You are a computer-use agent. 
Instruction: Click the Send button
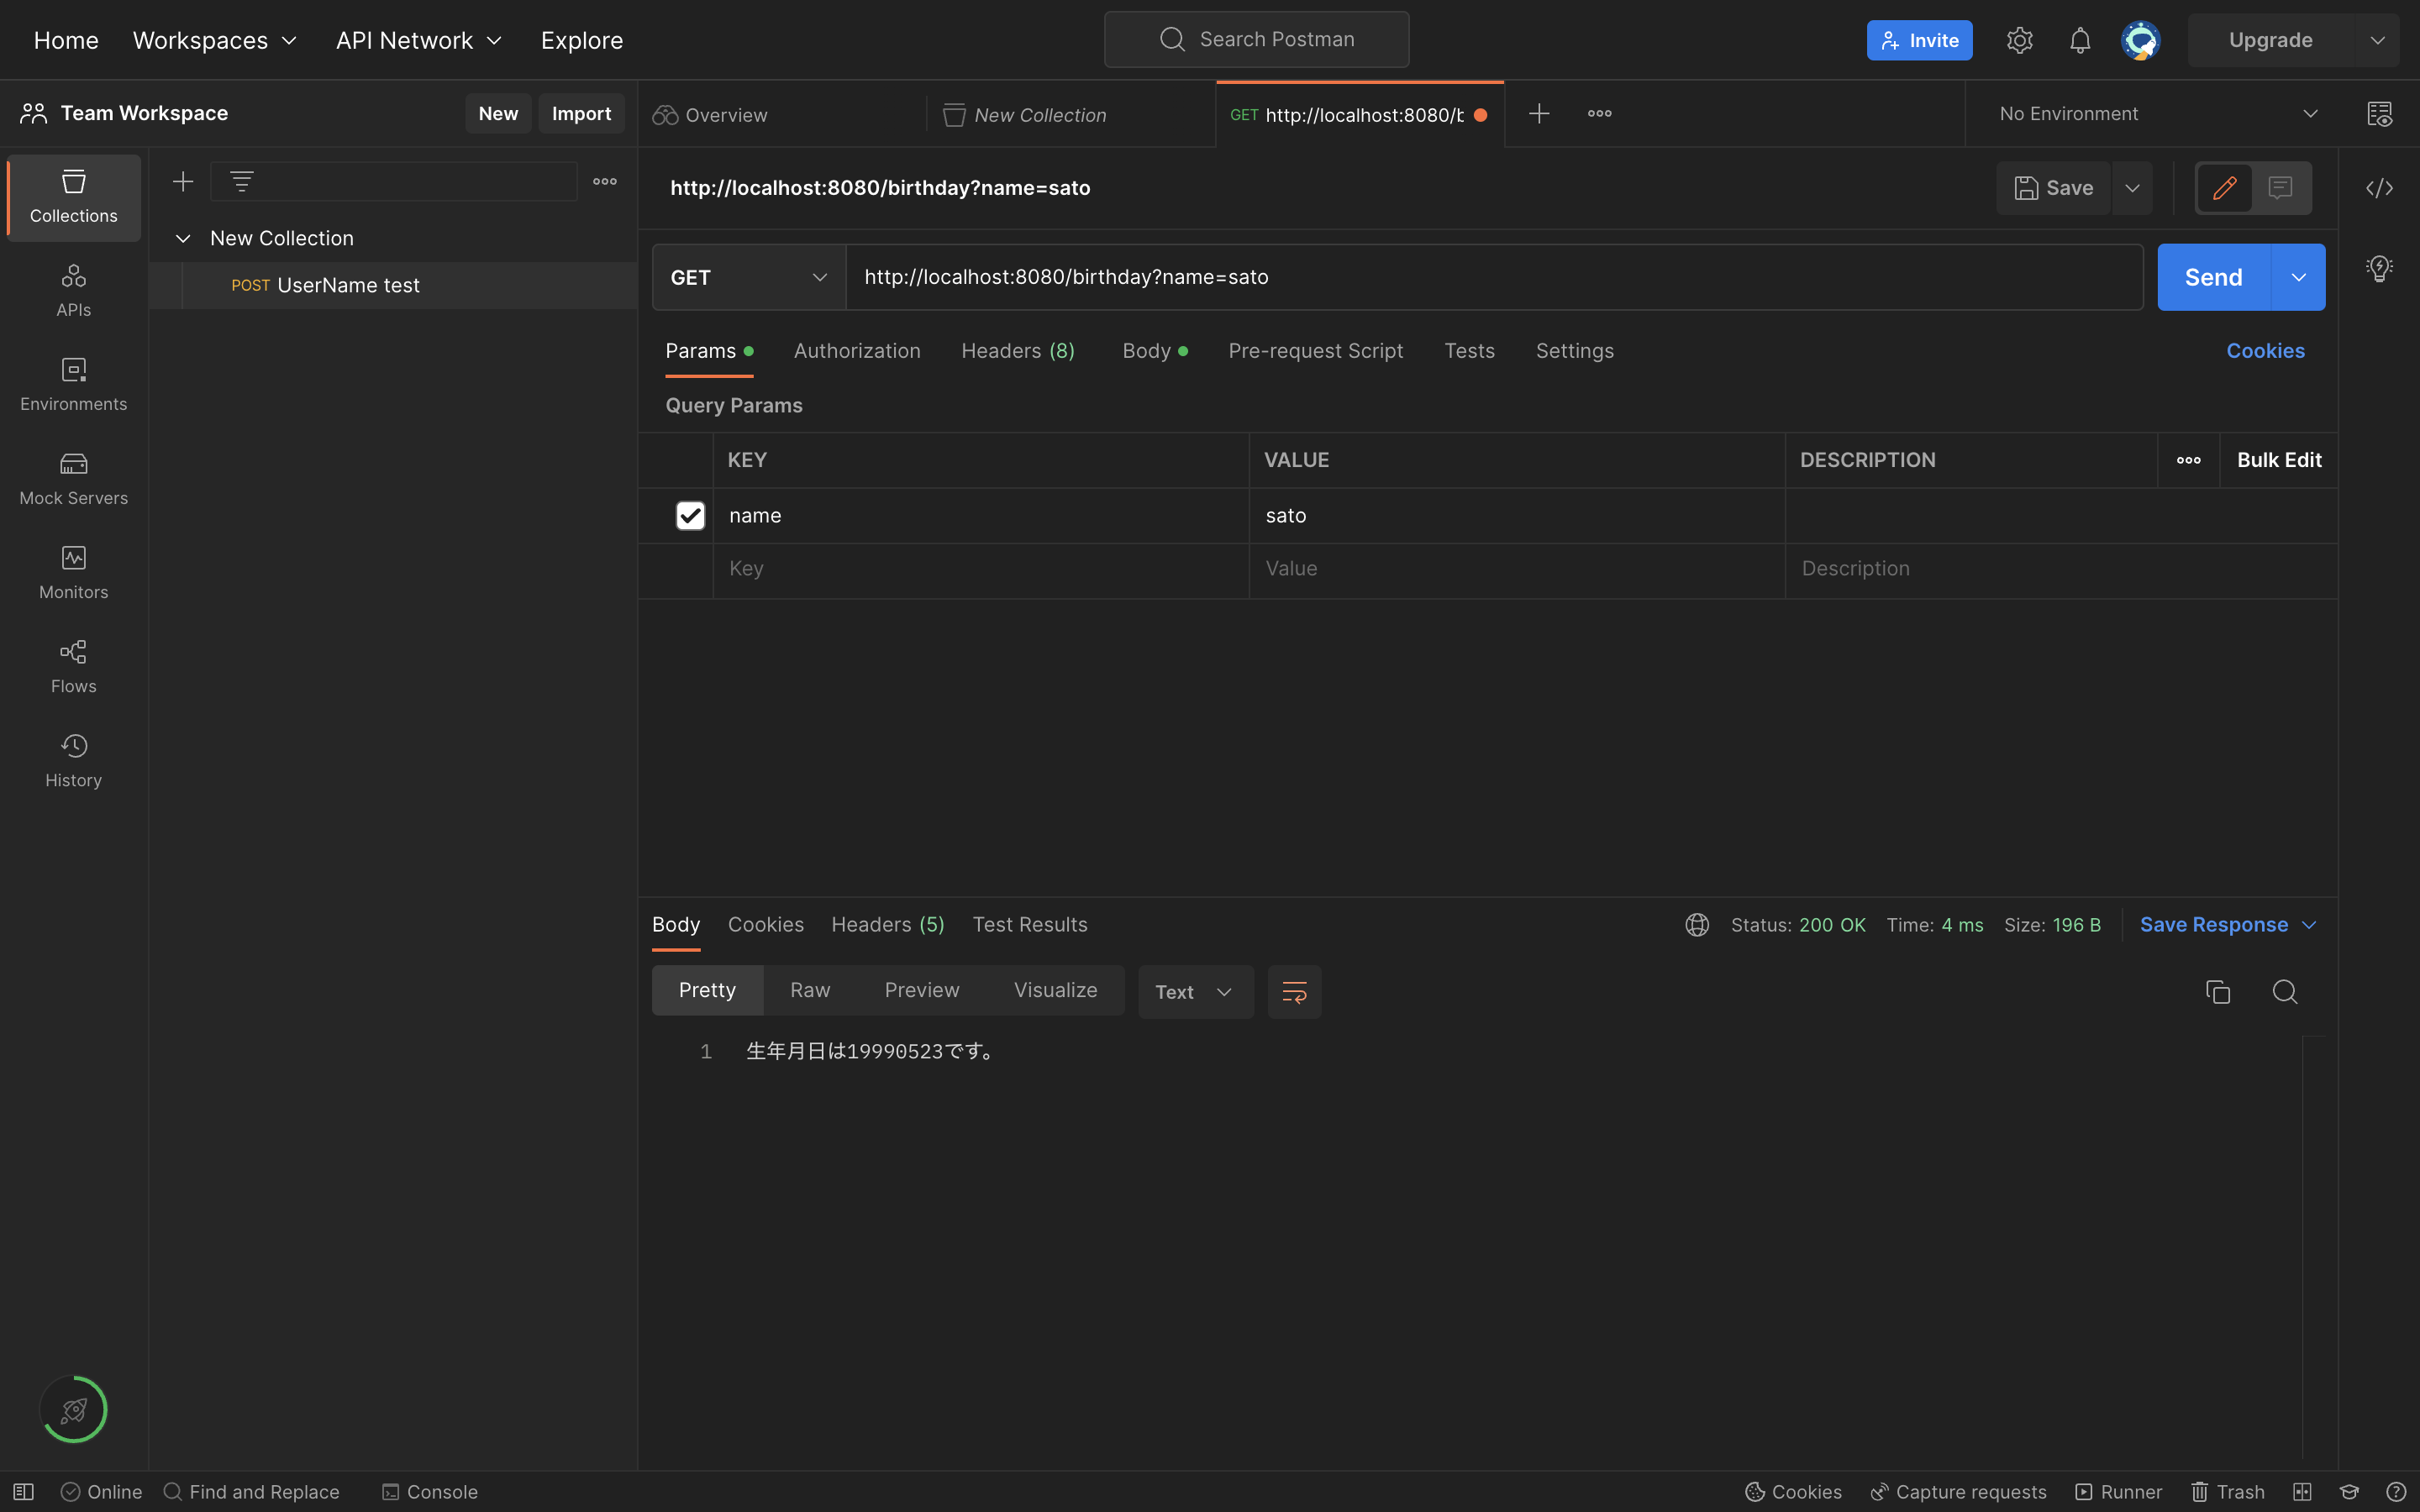coord(2213,277)
